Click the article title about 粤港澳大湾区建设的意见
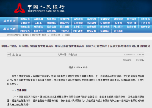The width and height of the screenshot is (152, 108). click(x=76, y=46)
